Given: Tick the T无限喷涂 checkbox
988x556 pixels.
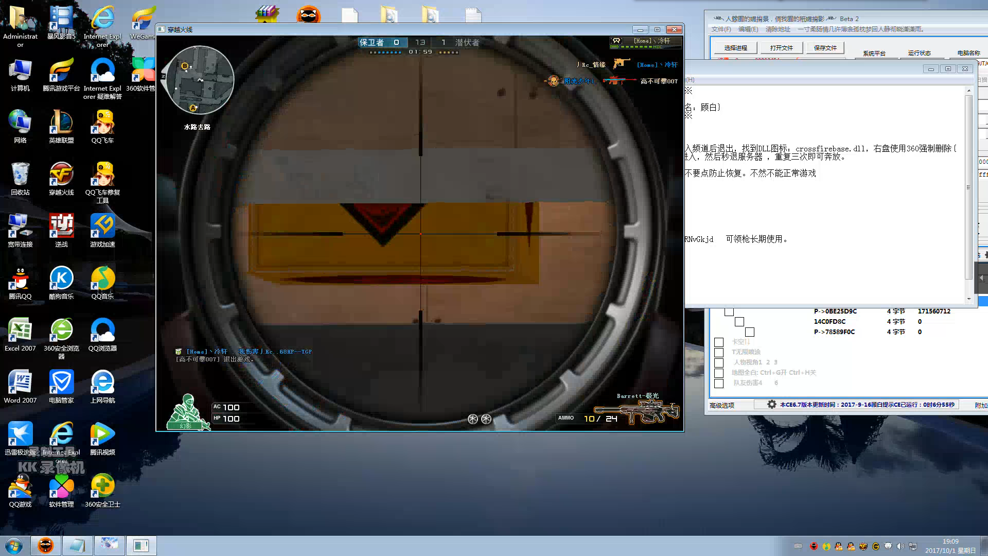Looking at the screenshot, I should pyautogui.click(x=719, y=353).
